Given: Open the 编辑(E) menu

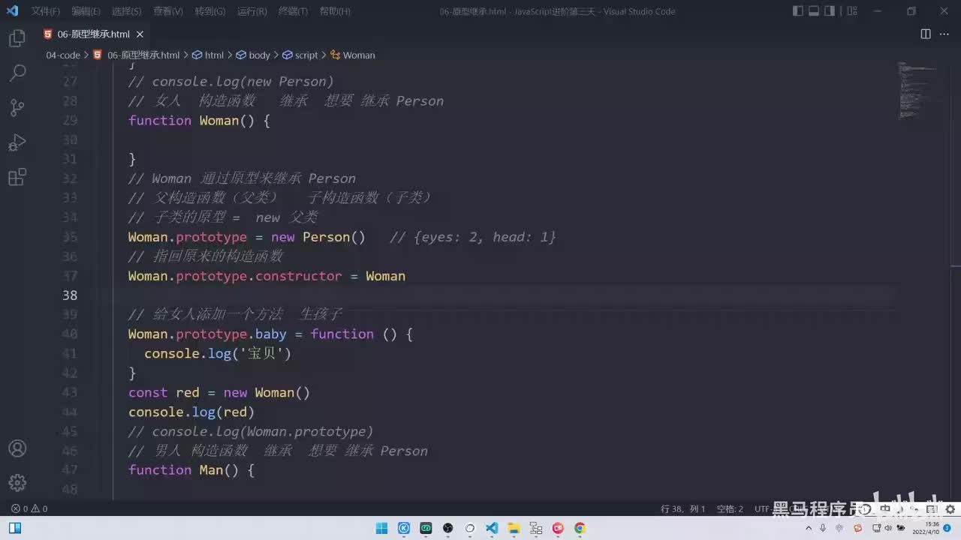Looking at the screenshot, I should (x=86, y=11).
